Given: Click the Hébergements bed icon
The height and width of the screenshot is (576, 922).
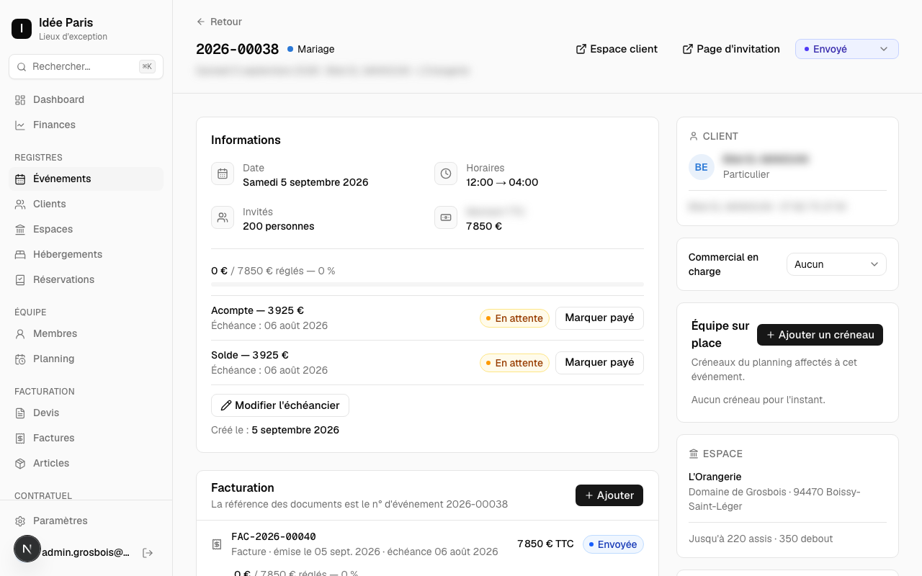Looking at the screenshot, I should [20, 254].
